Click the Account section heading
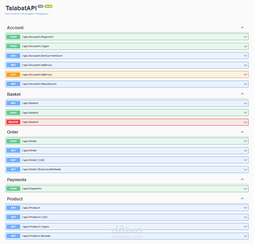Screen dimensions: 254x244 point(15,27)
